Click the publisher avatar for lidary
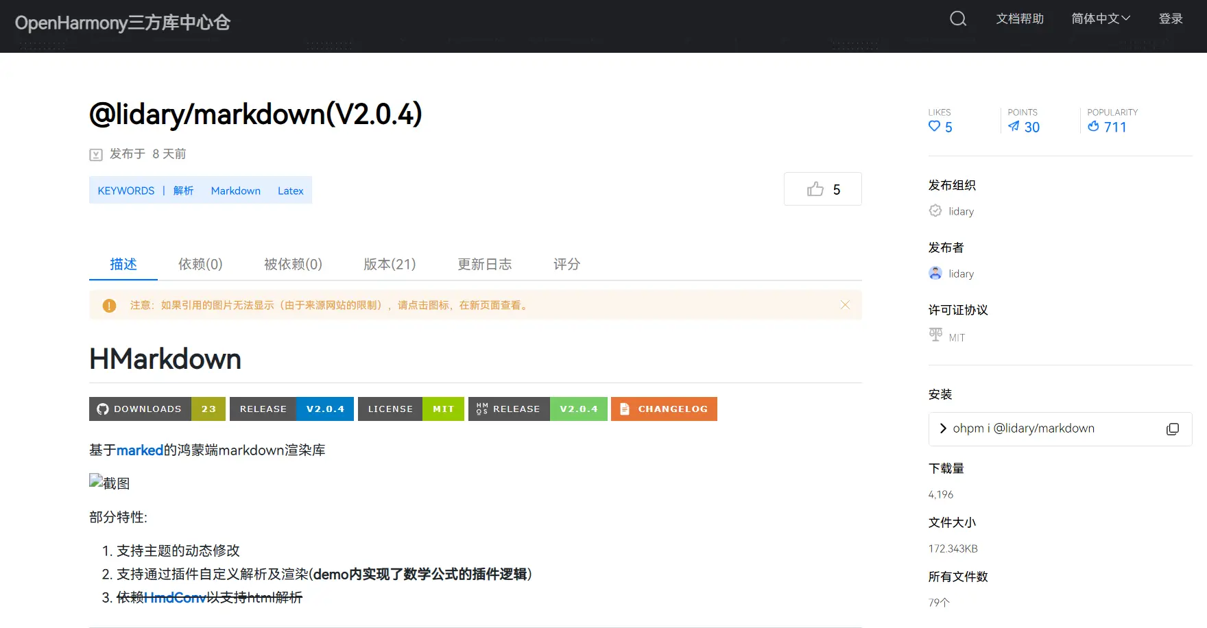Screen dimensions: 1207x628 (x=935, y=274)
